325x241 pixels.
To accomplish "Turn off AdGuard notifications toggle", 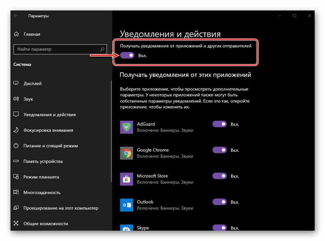I will (x=220, y=124).
